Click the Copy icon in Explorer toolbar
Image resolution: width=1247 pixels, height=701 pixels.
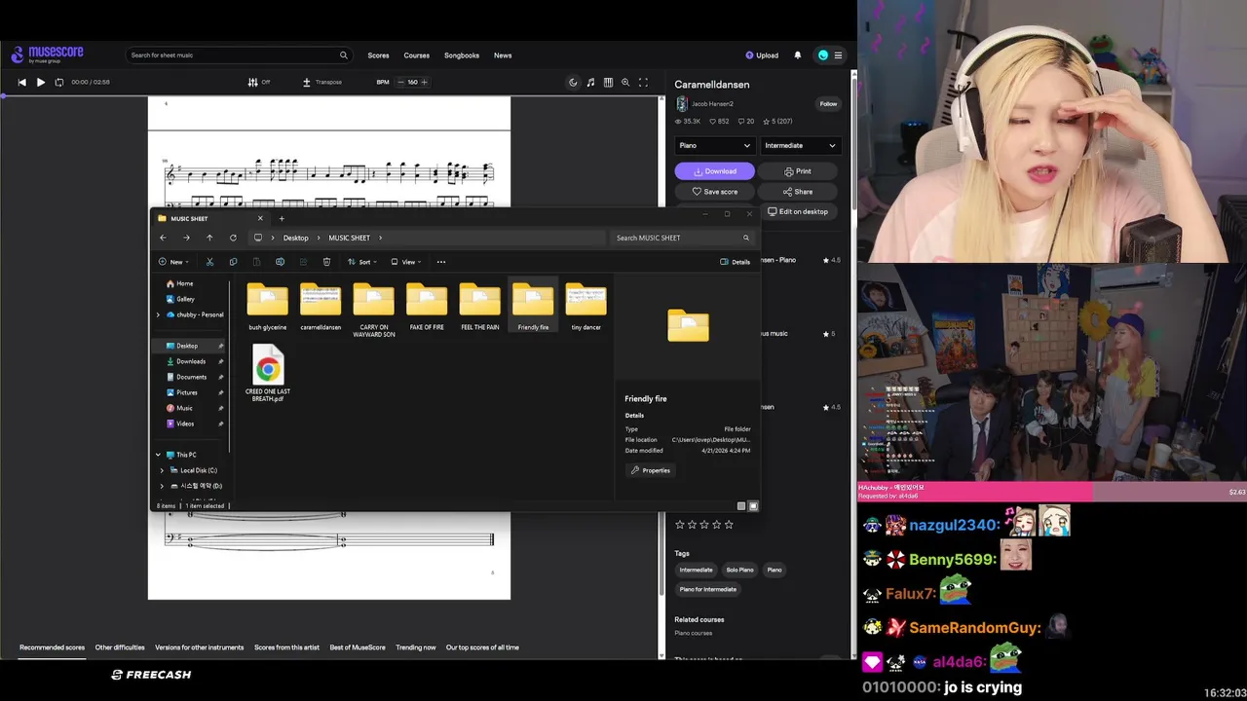pos(233,262)
